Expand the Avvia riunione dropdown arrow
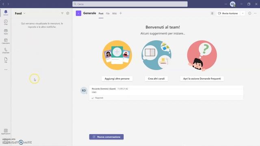Screen dimensions: 260x146 tap(243, 13)
